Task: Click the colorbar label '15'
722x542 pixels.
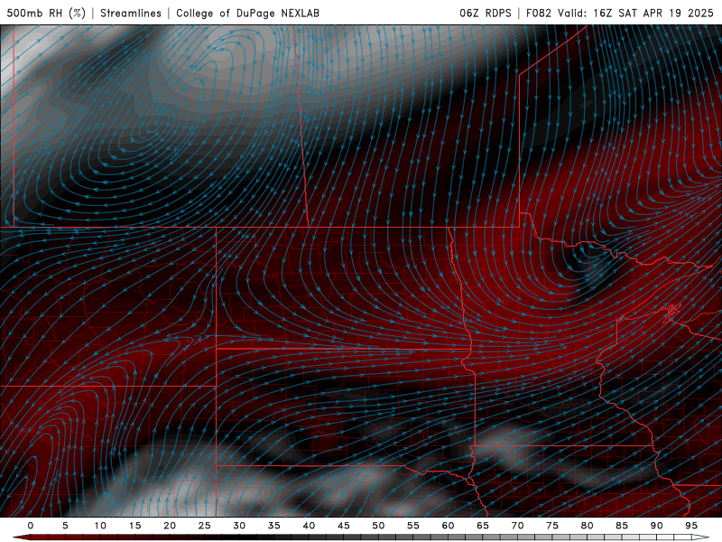Action: pyautogui.click(x=134, y=526)
